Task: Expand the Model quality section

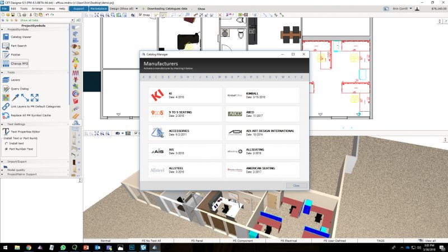Action: pyautogui.click(x=2, y=170)
